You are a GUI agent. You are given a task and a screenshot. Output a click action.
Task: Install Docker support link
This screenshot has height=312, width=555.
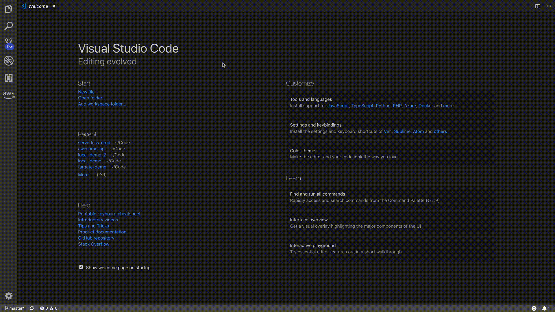[x=426, y=105]
